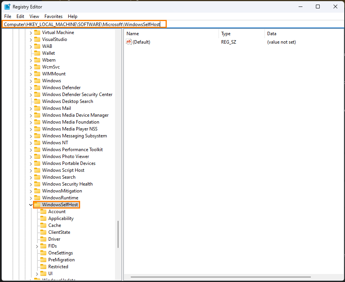Click the WindowsRuntime folder icon
This screenshot has height=282, width=345.
click(x=37, y=198)
